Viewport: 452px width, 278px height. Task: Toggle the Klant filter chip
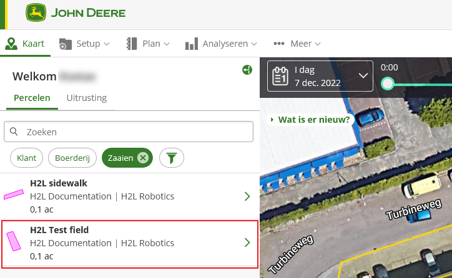[x=26, y=158]
